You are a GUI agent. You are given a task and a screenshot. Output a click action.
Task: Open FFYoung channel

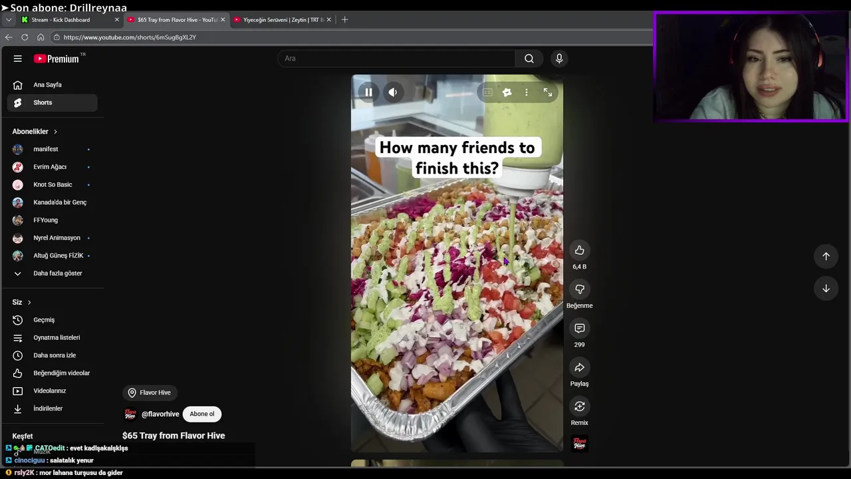[53, 220]
